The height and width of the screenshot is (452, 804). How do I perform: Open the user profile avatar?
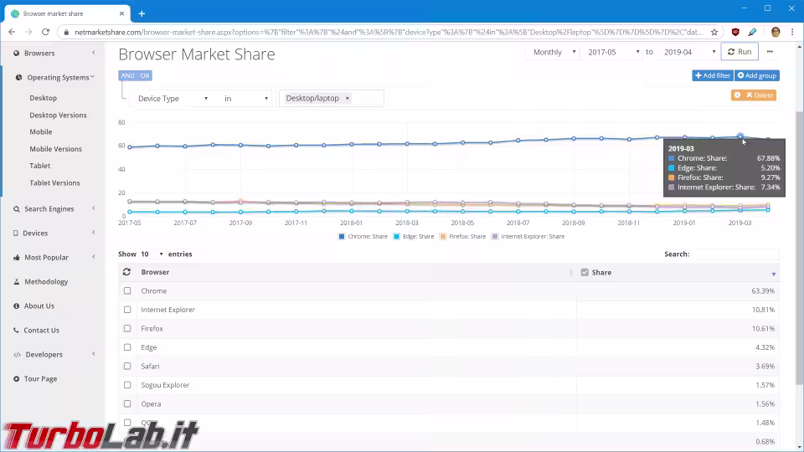776,32
